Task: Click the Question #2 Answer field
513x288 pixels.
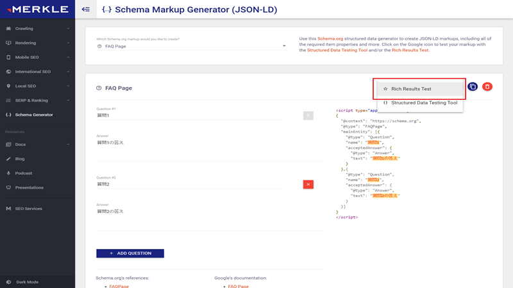Action: (x=209, y=219)
